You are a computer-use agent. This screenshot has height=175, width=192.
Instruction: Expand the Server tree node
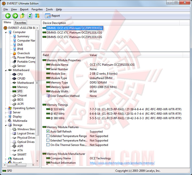coord(6,113)
